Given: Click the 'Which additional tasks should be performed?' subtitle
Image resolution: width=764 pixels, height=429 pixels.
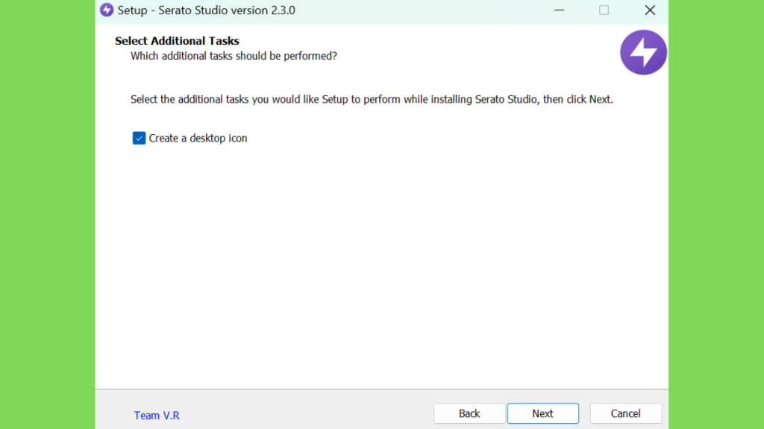Looking at the screenshot, I should 234,56.
